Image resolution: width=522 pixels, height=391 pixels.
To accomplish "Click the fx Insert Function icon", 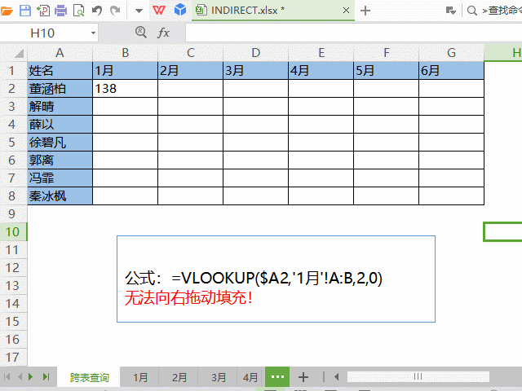I will coord(163,33).
